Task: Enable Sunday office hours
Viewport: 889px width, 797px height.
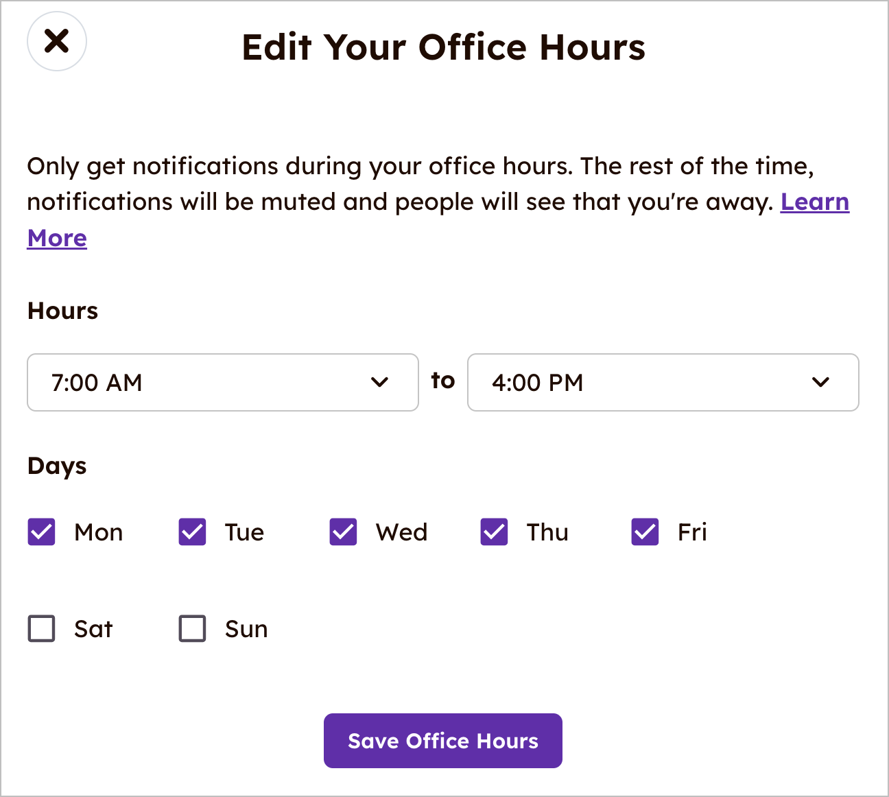Action: (192, 628)
